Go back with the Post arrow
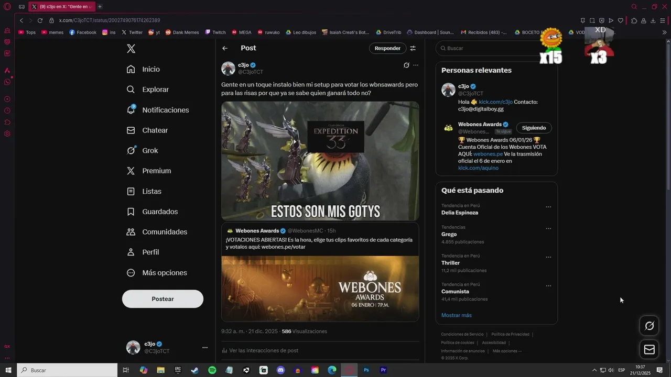 pos(225,48)
